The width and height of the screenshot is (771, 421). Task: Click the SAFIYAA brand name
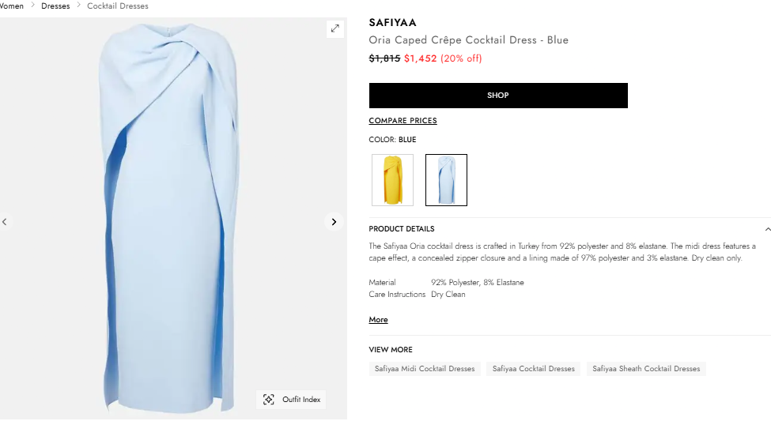pyautogui.click(x=392, y=23)
